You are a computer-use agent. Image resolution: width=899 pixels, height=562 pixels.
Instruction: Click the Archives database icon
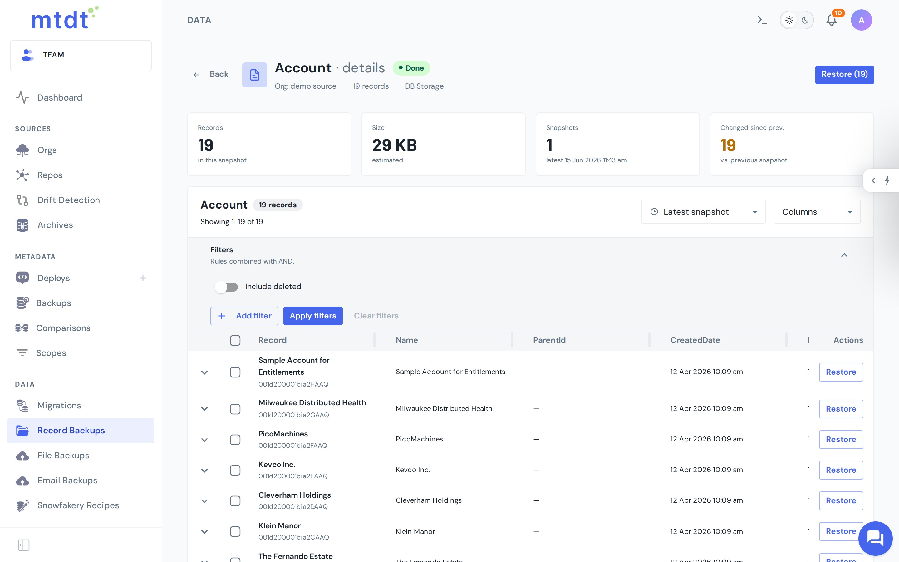click(22, 225)
